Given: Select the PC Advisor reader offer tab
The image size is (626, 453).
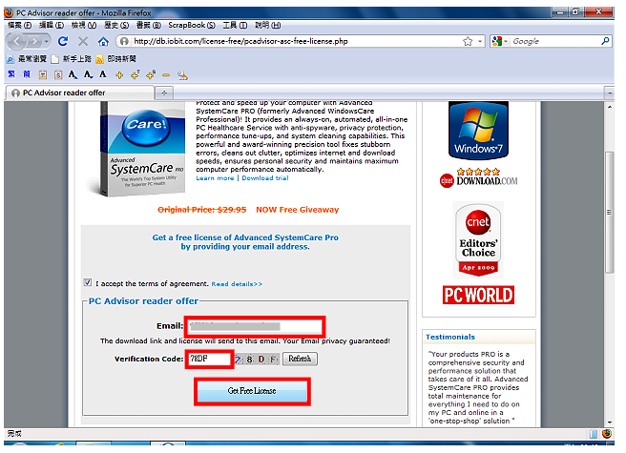Looking at the screenshot, I should (x=80, y=93).
